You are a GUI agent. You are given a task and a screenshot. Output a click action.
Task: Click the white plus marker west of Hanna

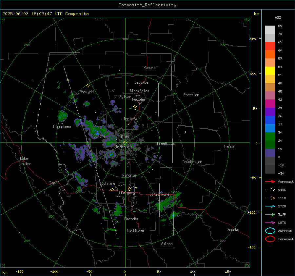(185, 132)
